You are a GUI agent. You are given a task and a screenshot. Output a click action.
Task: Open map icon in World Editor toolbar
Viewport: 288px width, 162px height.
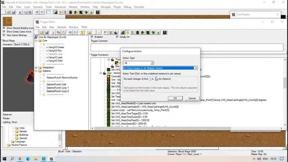pyautogui.click(x=8, y=12)
